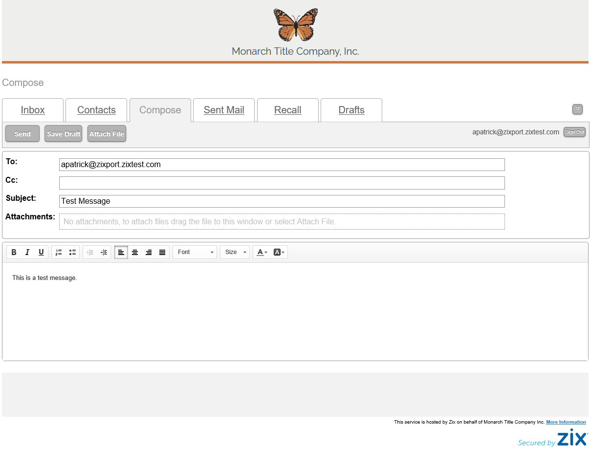Sign out of the account

[x=574, y=132]
